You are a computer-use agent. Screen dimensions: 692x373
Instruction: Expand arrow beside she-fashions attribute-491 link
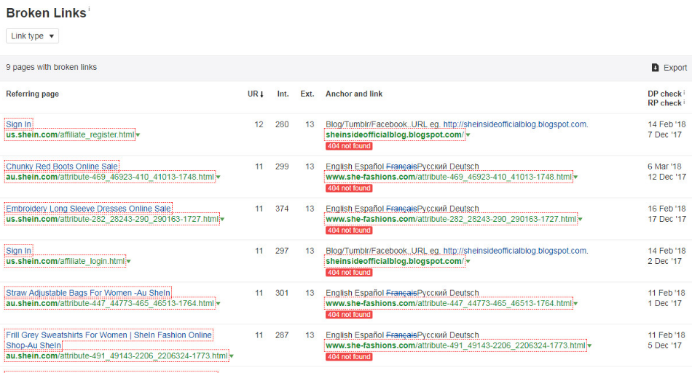pyautogui.click(x=589, y=346)
